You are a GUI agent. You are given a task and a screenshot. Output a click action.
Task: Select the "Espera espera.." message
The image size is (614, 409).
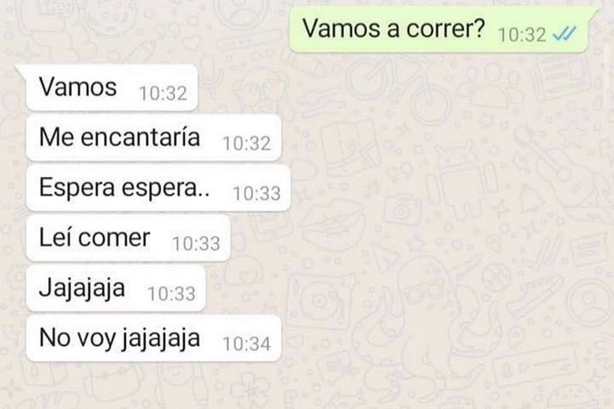click(159, 188)
